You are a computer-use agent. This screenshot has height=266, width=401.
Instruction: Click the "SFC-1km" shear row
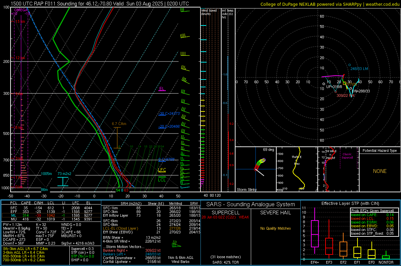152,208
